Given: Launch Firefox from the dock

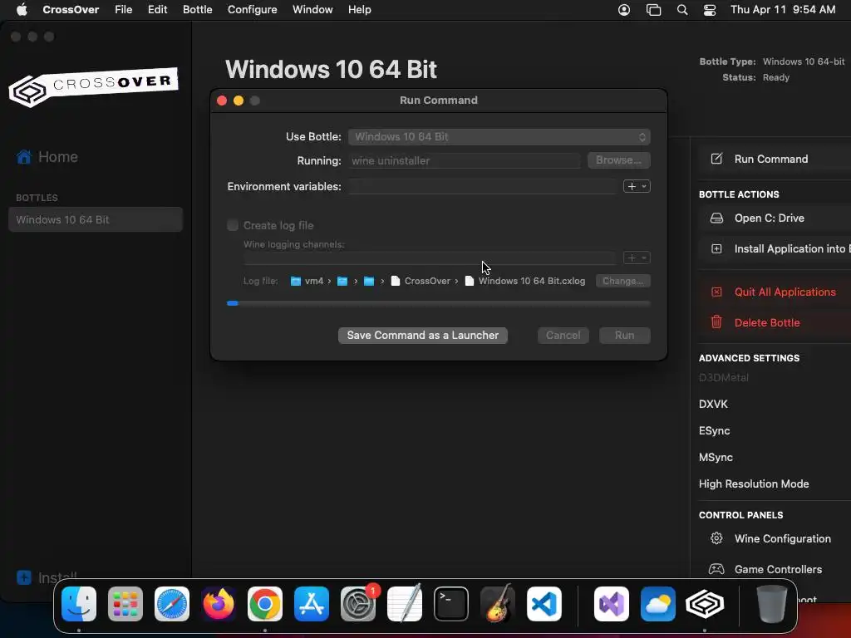Looking at the screenshot, I should click(x=219, y=604).
